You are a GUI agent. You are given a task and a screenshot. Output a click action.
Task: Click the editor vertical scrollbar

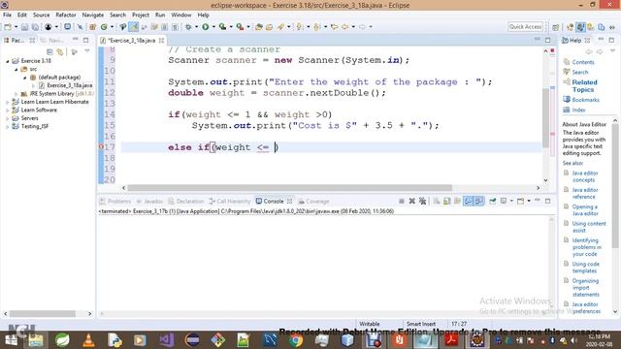(x=545, y=118)
